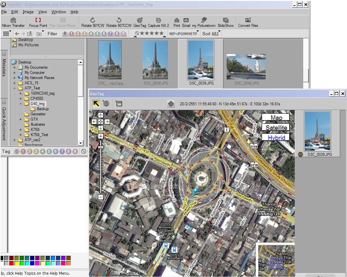Open thumbnail grid view mode dropdown
Image resolution: width=347 pixels, height=277 pixels.
[x=7, y=34]
